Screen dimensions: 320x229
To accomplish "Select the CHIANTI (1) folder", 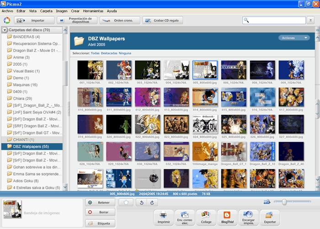I will click(32, 140).
